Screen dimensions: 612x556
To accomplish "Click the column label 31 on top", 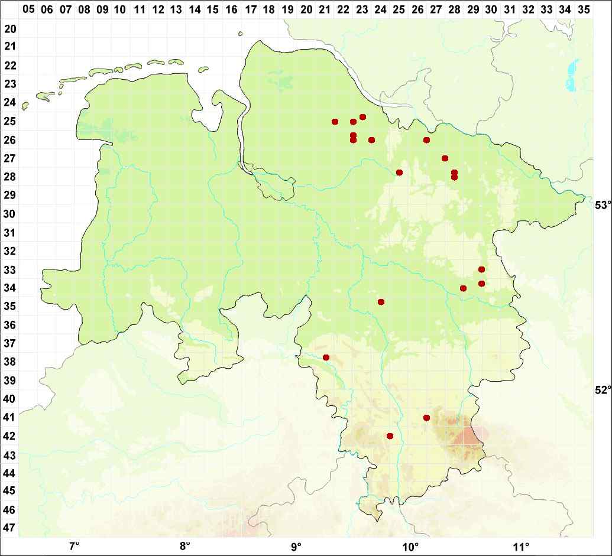I will tap(510, 9).
